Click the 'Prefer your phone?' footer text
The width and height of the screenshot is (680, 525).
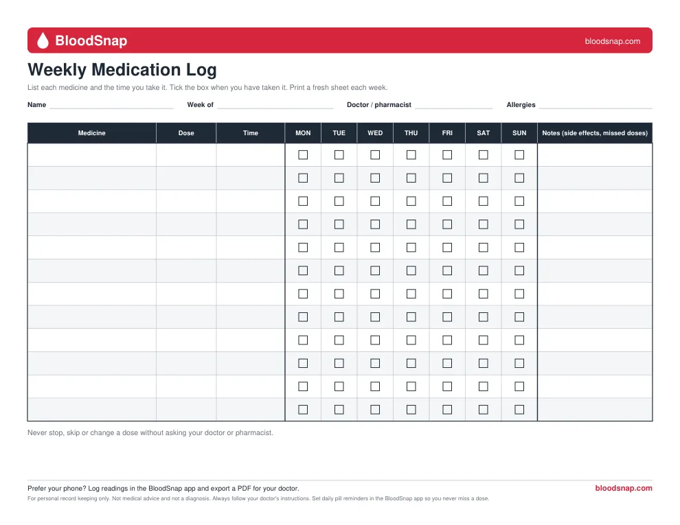163,488
